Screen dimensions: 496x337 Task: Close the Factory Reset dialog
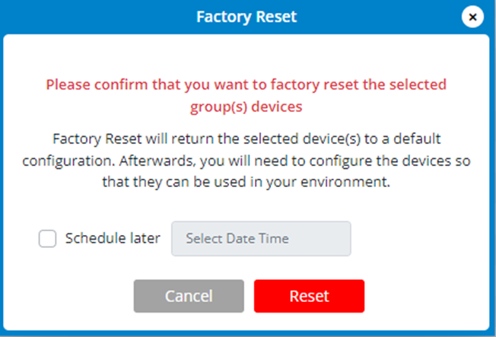click(x=473, y=17)
